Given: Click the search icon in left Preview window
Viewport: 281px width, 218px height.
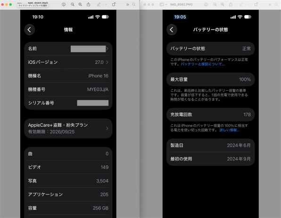Looking at the screenshot, I should pos(134,5).
